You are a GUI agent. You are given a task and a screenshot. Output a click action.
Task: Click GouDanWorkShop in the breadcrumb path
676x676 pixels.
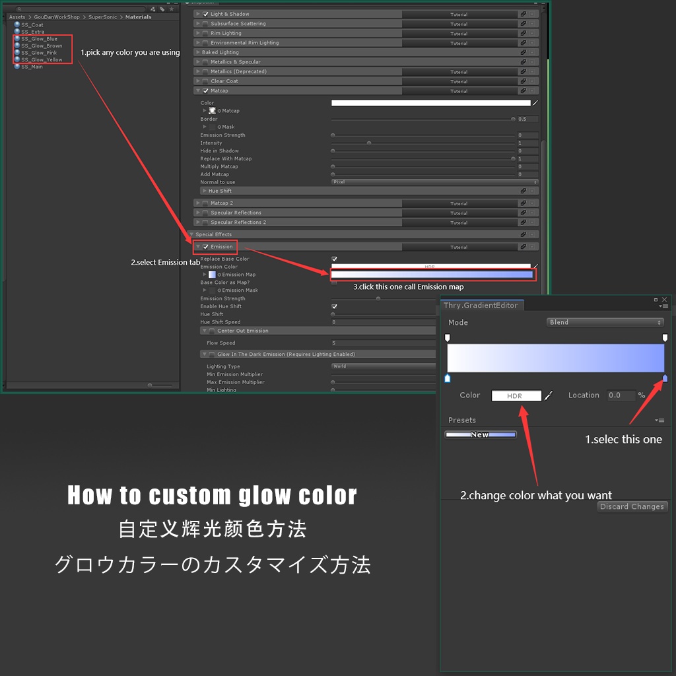click(57, 17)
